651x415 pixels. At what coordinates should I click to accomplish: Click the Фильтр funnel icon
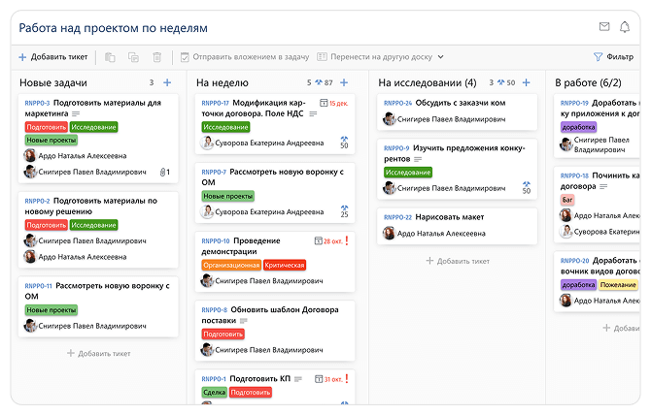(599, 57)
